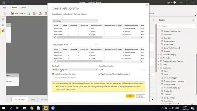Check Product Category Manager field checkbox

click(x=162, y=81)
